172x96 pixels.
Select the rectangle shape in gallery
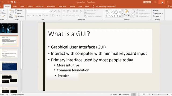coord(115,11)
